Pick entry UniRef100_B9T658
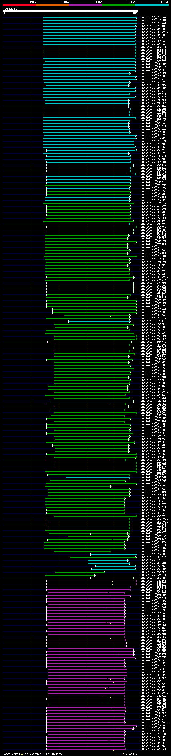This screenshot has height=756, width=171. pos(153,351)
